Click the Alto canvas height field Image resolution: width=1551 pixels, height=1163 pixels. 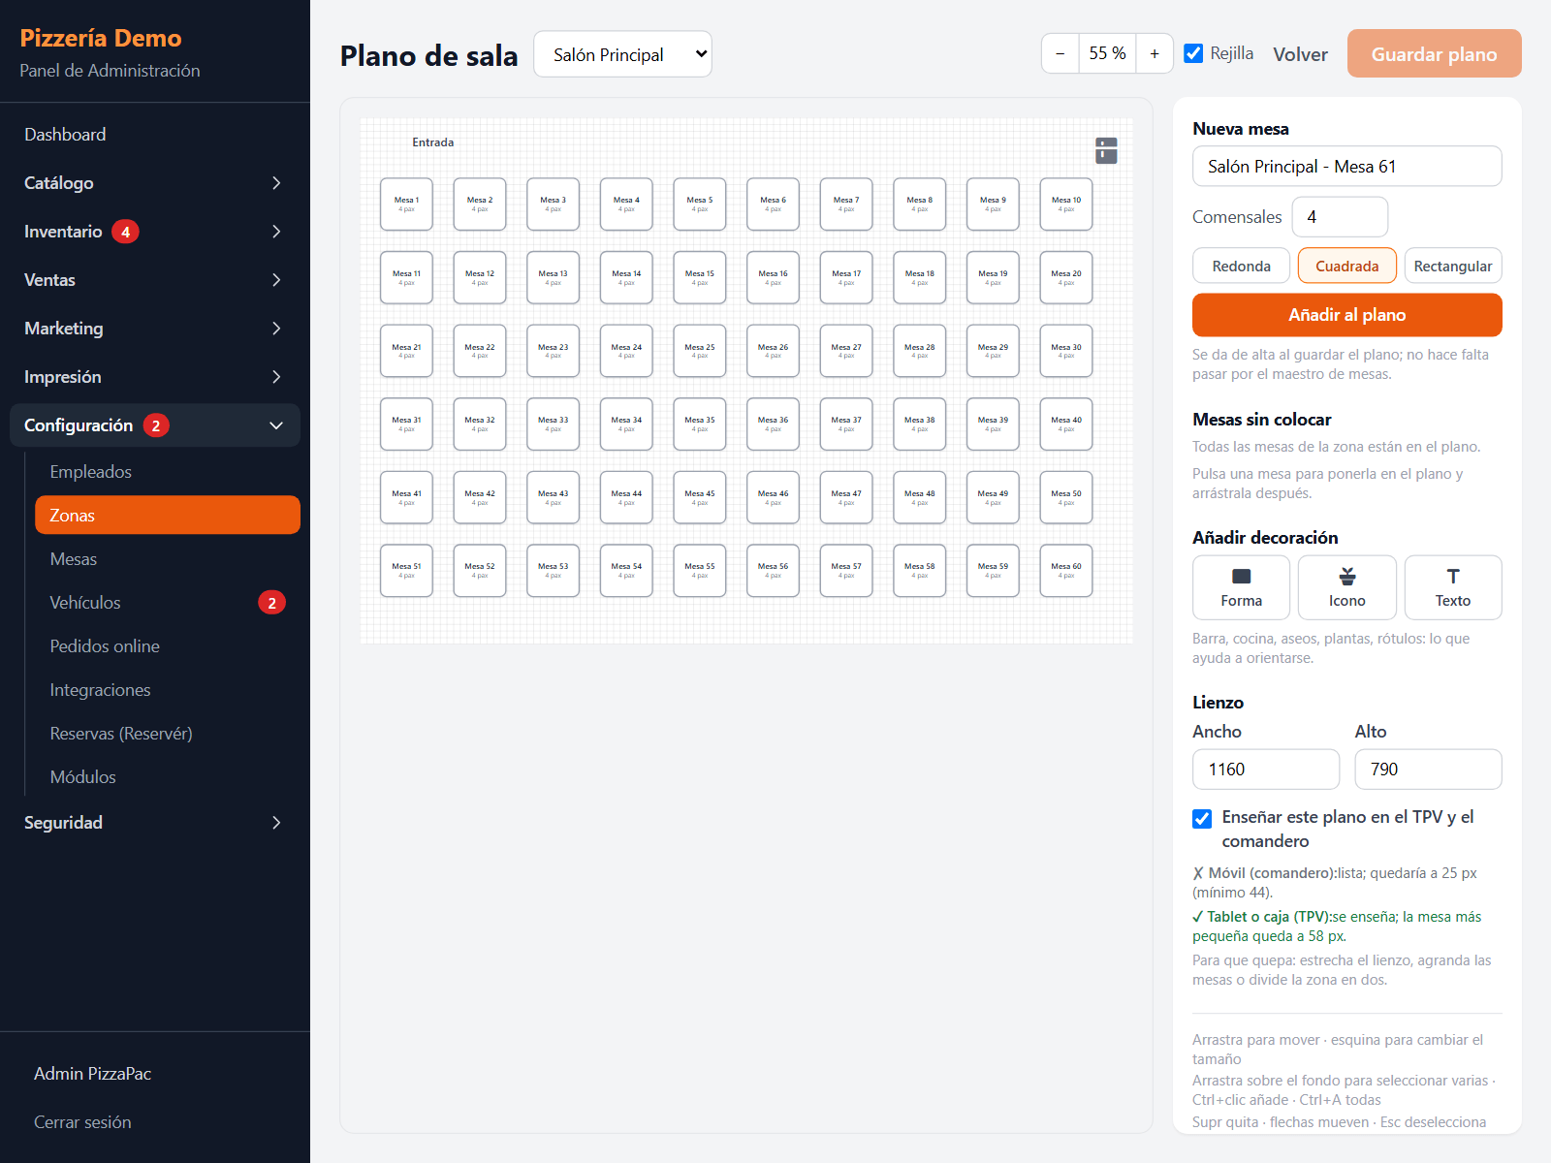pos(1428,770)
